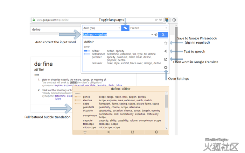
Task: Play speech for input word speaker icon
Action: (156, 35)
